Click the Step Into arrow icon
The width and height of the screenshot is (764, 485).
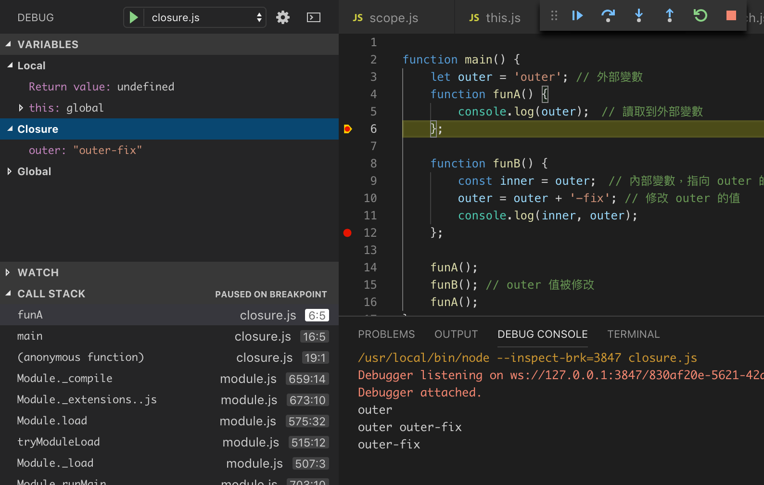pos(639,16)
